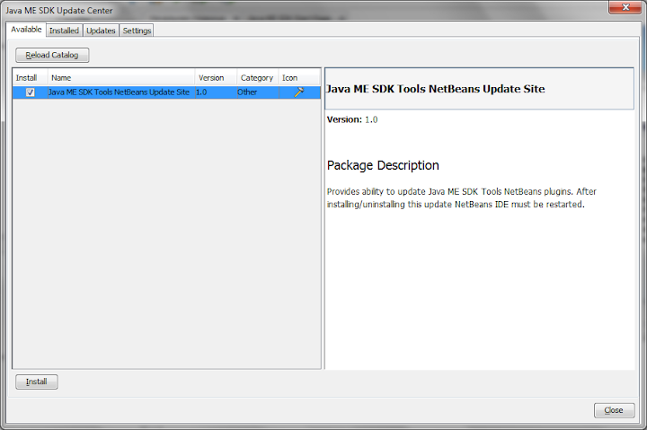The image size is (647, 430).
Task: Open the Settings tab
Action: click(x=137, y=31)
